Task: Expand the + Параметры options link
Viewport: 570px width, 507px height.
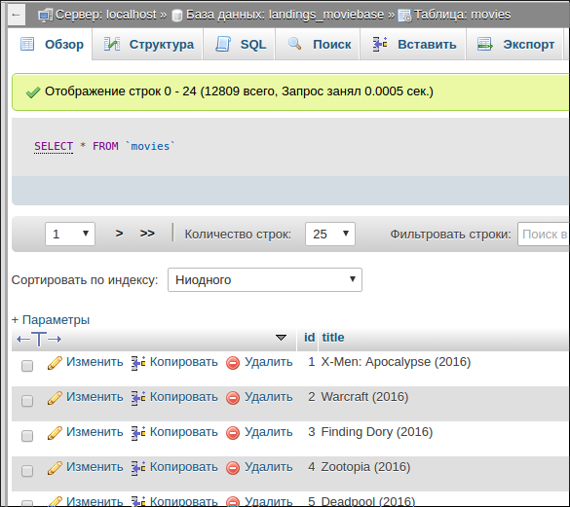Action: click(x=51, y=320)
